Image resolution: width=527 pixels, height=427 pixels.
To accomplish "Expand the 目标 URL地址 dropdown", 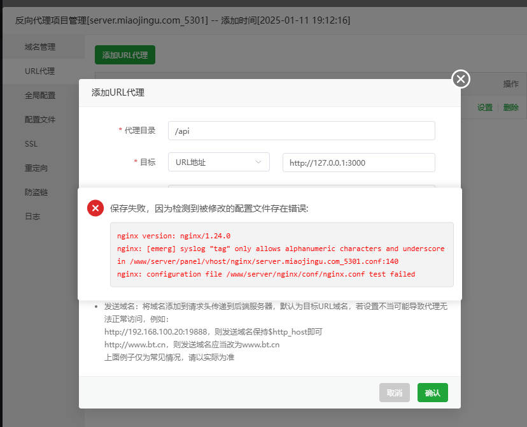I will pyautogui.click(x=219, y=162).
